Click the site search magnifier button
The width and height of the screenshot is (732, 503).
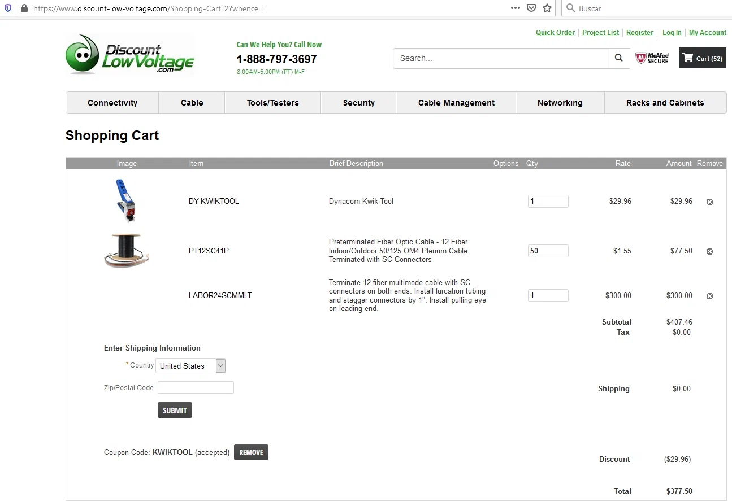tap(619, 58)
